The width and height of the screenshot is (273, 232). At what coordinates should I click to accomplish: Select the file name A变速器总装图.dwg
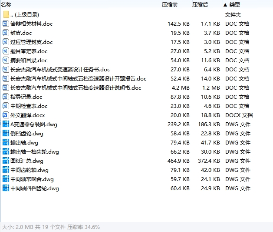(x=33, y=124)
